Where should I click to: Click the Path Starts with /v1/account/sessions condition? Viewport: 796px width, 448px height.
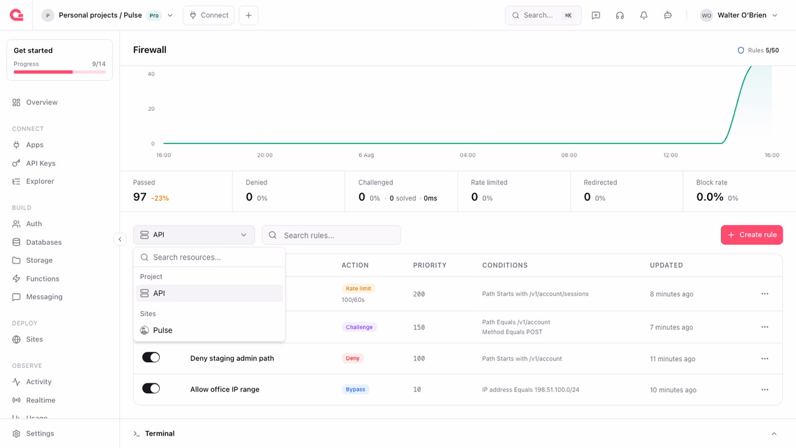(x=535, y=294)
